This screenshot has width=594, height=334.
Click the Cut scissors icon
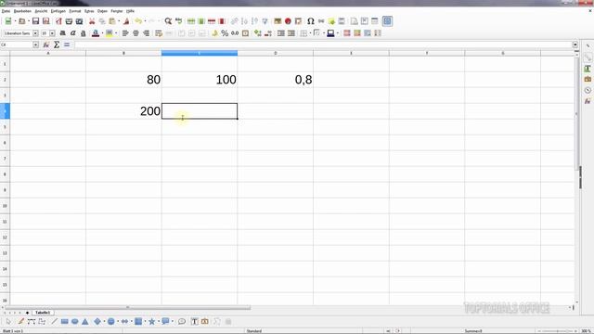[92, 21]
